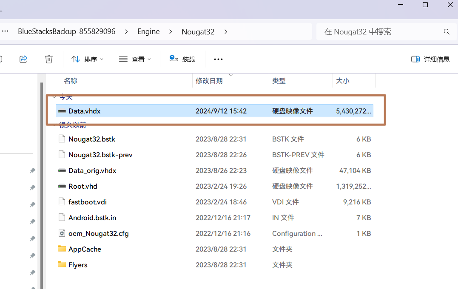Click the Share icon in toolbar
The width and height of the screenshot is (458, 289).
coord(23,59)
